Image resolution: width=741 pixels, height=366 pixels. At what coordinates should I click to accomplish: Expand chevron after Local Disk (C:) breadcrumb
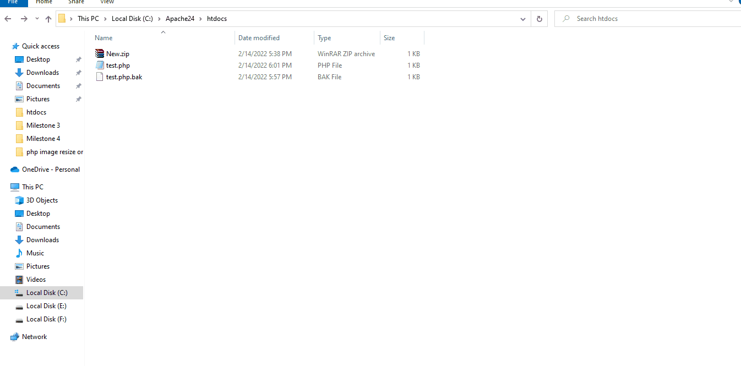point(159,19)
